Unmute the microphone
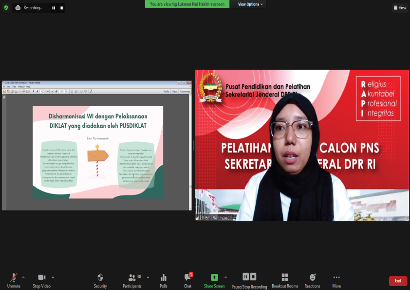 [x=13, y=281]
